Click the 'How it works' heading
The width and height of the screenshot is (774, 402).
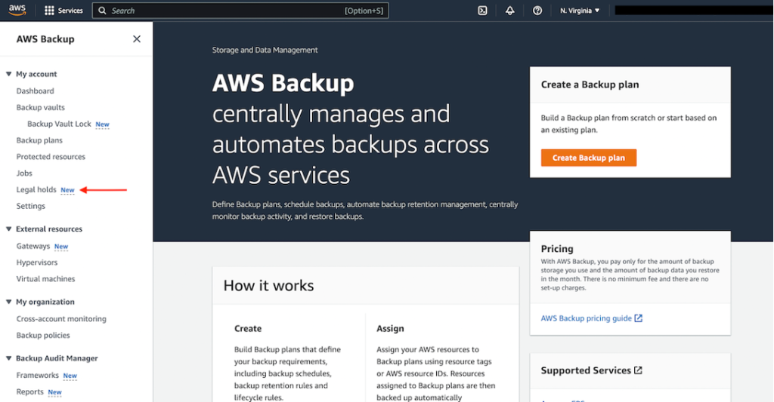268,286
